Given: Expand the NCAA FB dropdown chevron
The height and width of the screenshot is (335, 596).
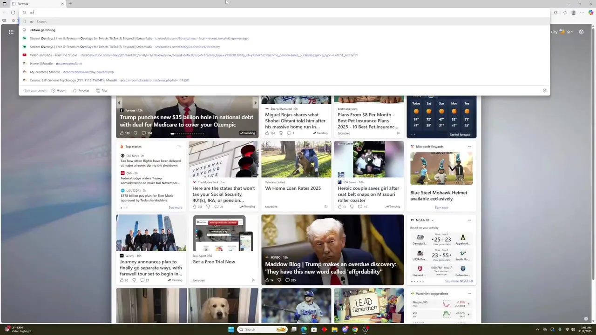Looking at the screenshot, I should (433, 220).
